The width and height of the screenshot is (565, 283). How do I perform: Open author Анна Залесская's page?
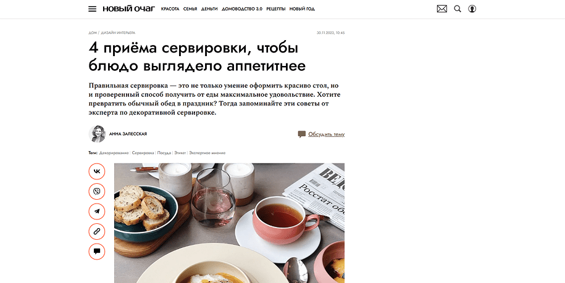pos(128,134)
